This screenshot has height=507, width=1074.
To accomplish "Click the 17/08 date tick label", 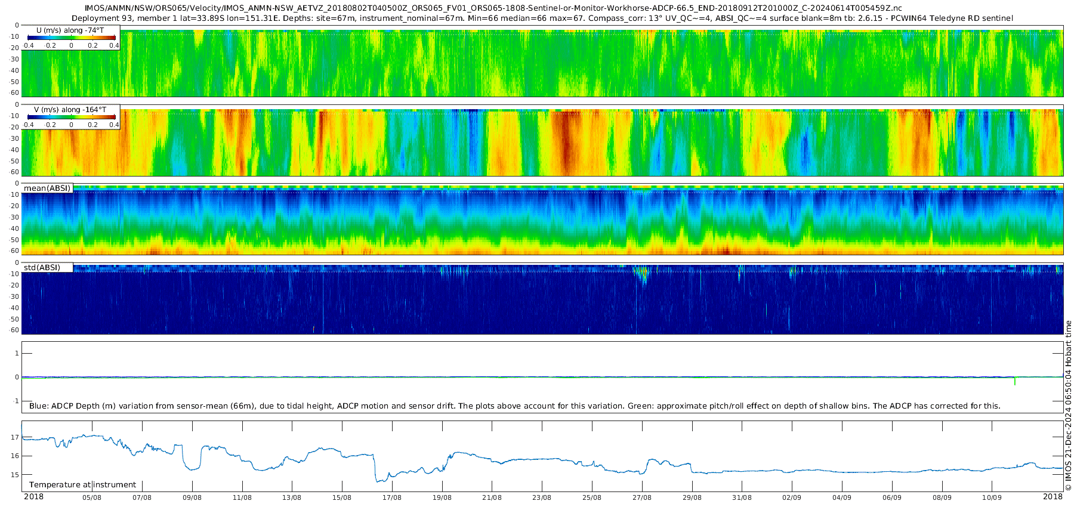I will point(391,497).
